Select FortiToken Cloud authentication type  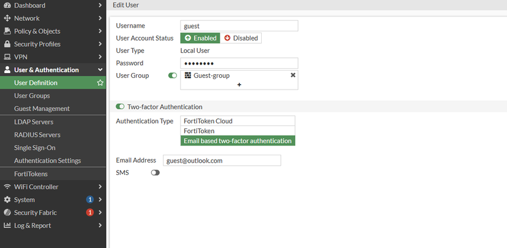click(x=238, y=121)
